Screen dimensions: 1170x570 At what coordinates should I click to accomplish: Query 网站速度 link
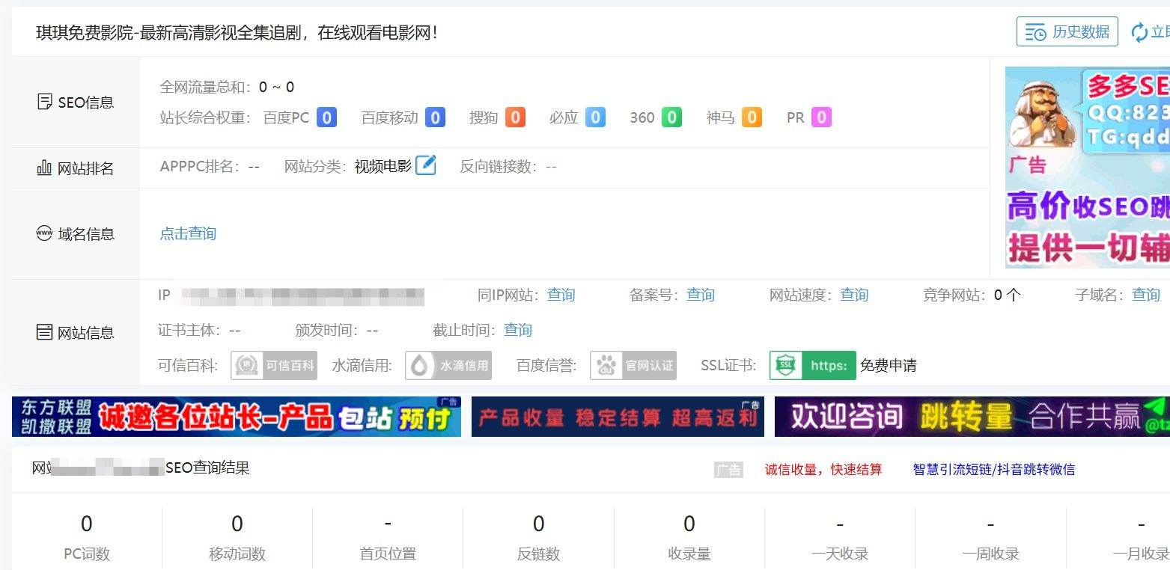point(854,295)
